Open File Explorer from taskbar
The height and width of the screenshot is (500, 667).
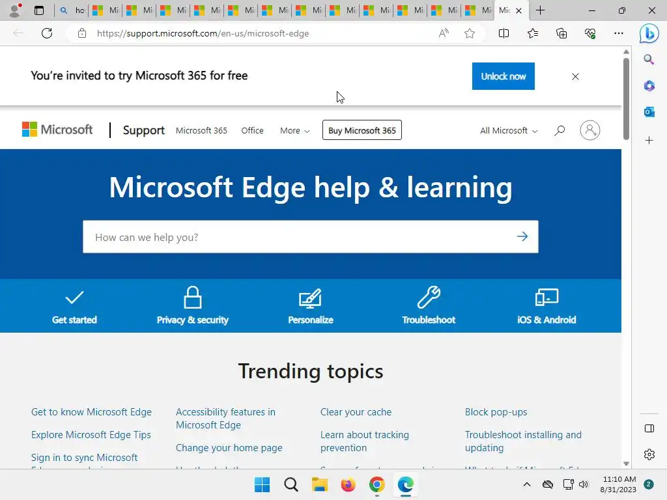319,484
